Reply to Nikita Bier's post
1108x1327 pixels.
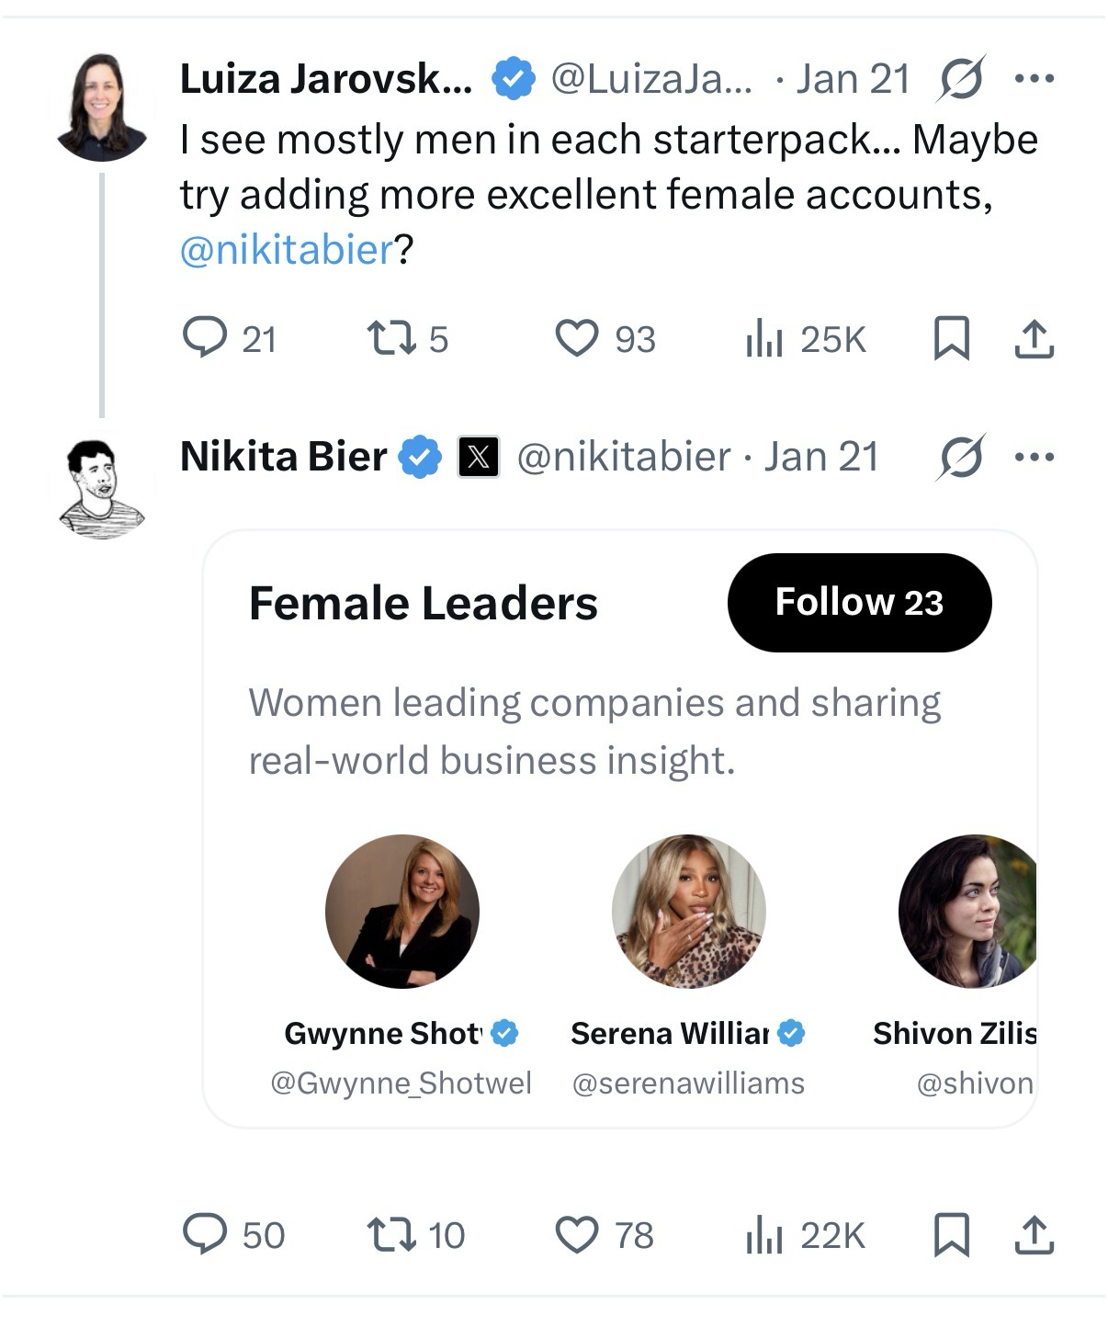(205, 1234)
